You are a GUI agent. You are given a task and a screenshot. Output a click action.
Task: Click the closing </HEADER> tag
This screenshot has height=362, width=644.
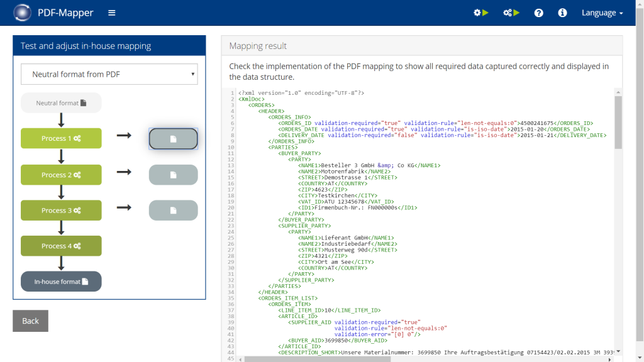(x=273, y=292)
